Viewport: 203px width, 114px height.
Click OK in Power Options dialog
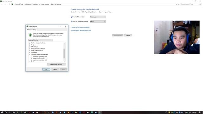point(46,69)
